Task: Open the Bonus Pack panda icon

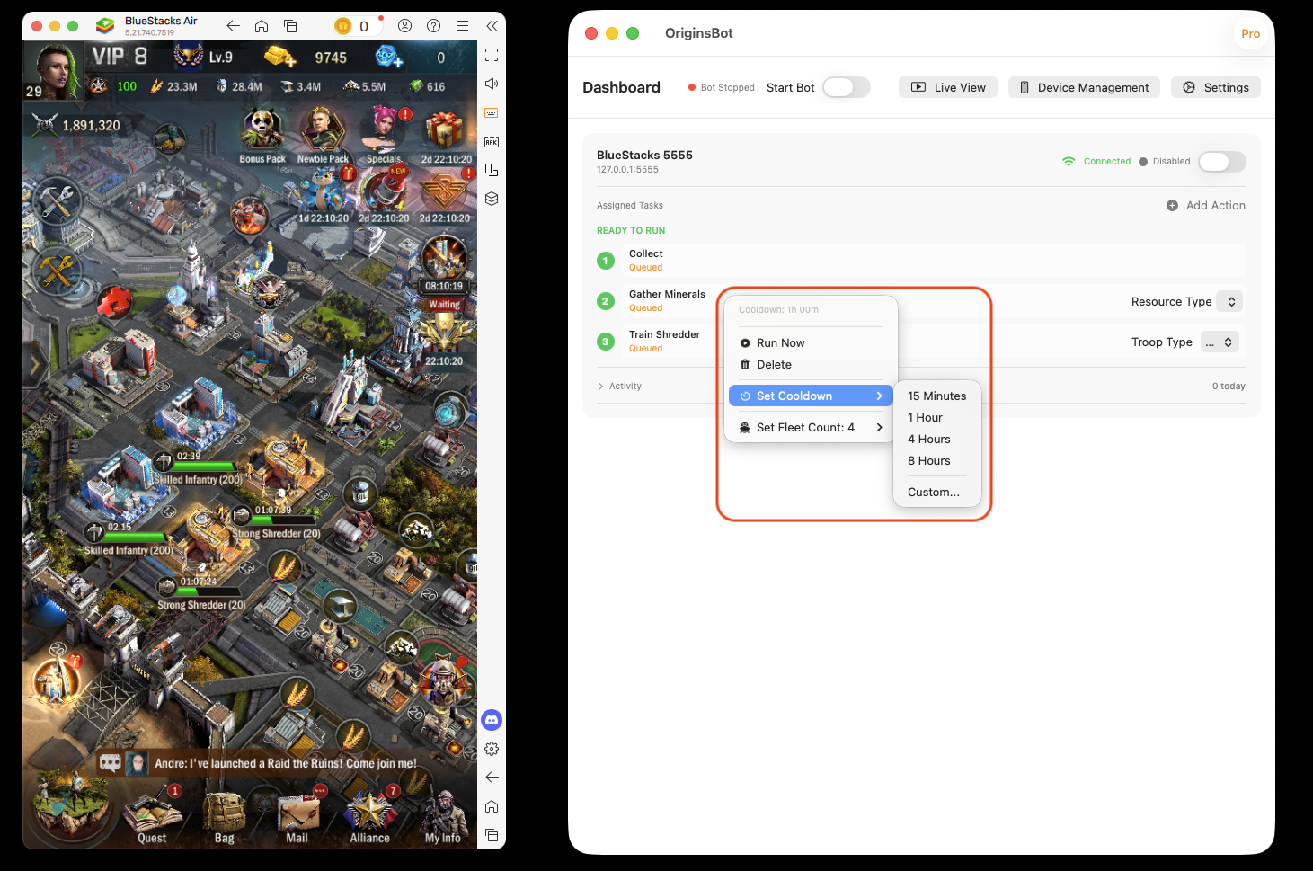Action: 262,136
